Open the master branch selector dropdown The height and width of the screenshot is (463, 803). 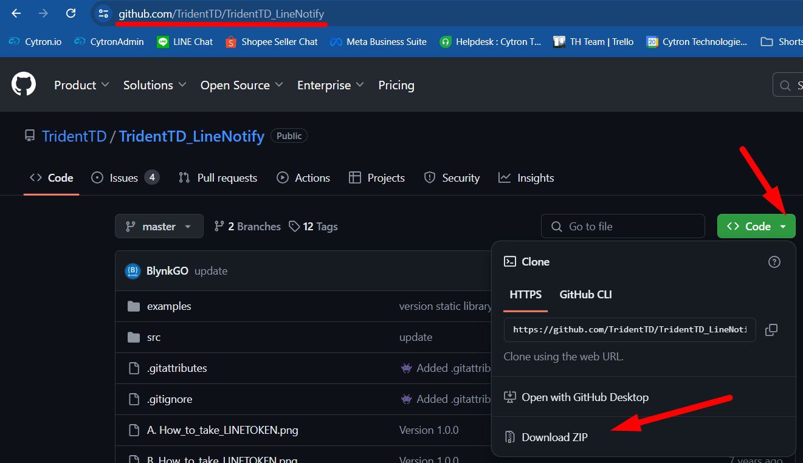(159, 226)
